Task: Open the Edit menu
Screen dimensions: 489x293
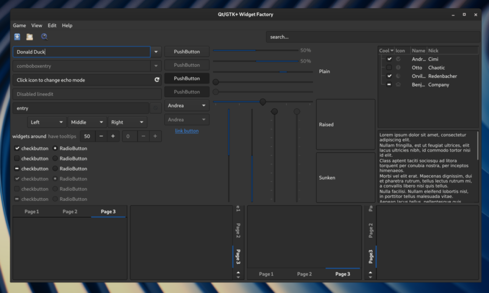Action: click(52, 25)
